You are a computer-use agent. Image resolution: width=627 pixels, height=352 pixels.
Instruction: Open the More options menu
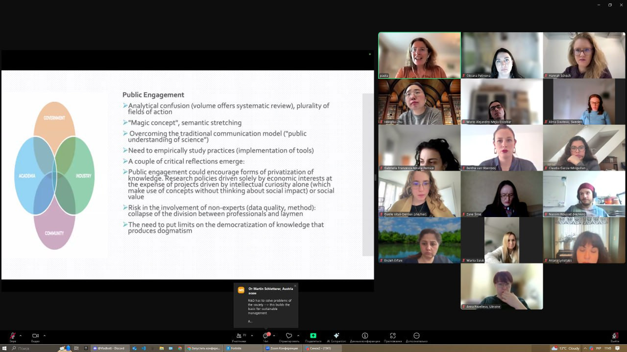pos(416,336)
